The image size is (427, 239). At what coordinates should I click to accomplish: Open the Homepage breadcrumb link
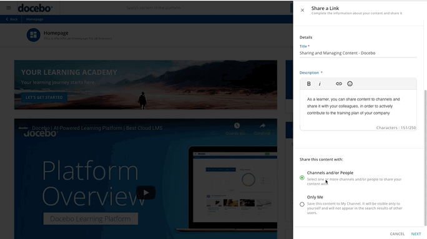(34, 19)
